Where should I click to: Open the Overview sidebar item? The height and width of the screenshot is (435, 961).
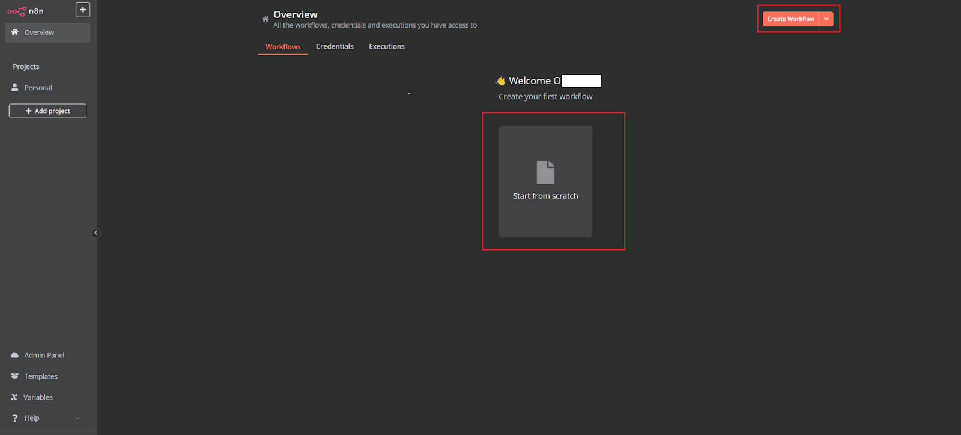click(x=47, y=32)
